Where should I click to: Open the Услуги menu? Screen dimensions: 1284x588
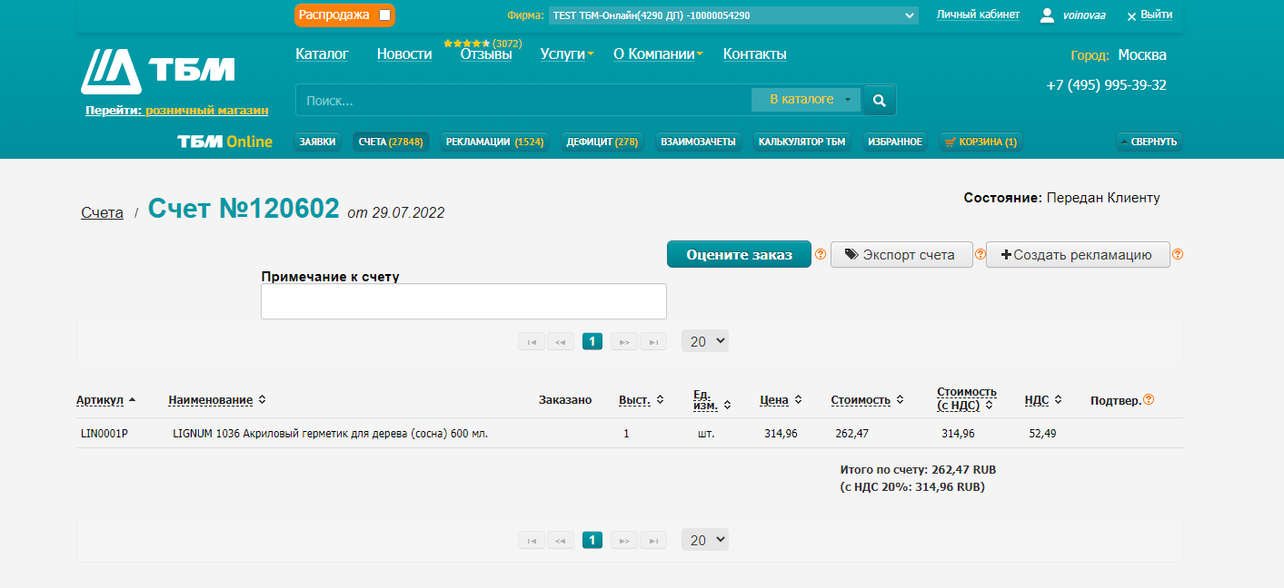tap(566, 54)
